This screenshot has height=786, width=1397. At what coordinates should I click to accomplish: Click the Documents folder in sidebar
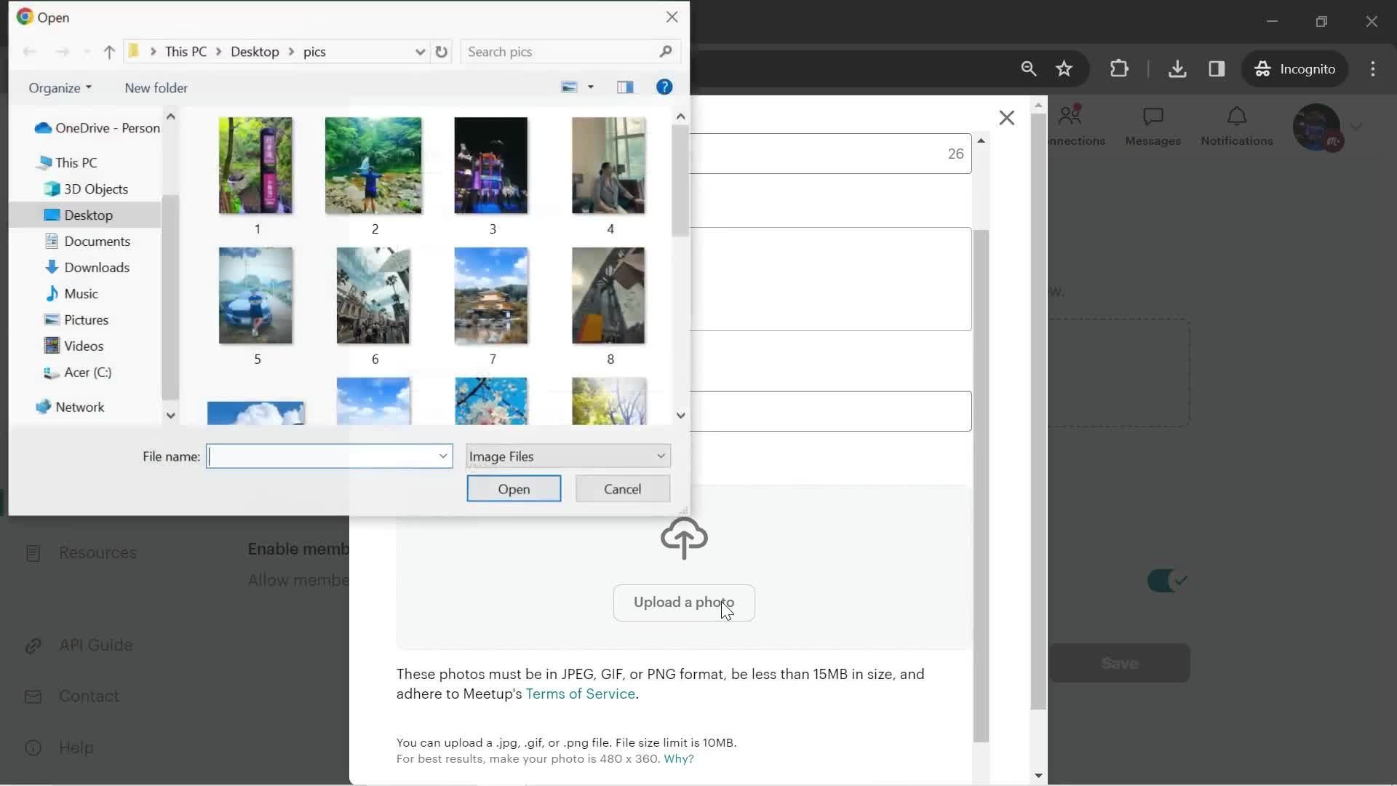[96, 241]
